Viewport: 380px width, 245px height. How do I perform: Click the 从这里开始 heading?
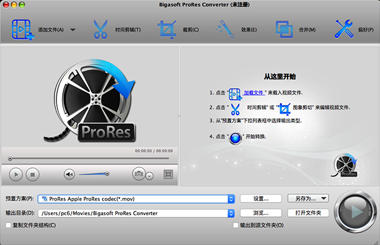[x=280, y=77]
